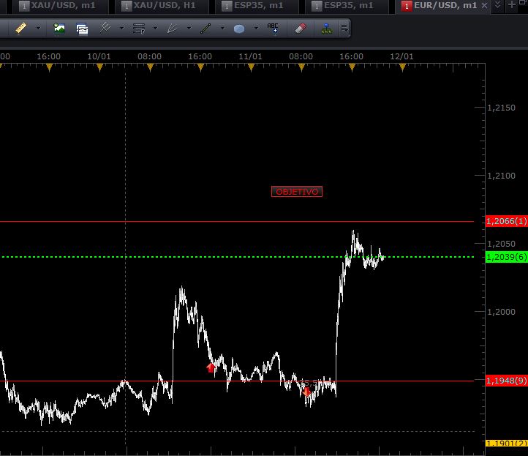Image resolution: width=528 pixels, height=456 pixels.
Task: Select the eraser tool
Action: click(300, 29)
